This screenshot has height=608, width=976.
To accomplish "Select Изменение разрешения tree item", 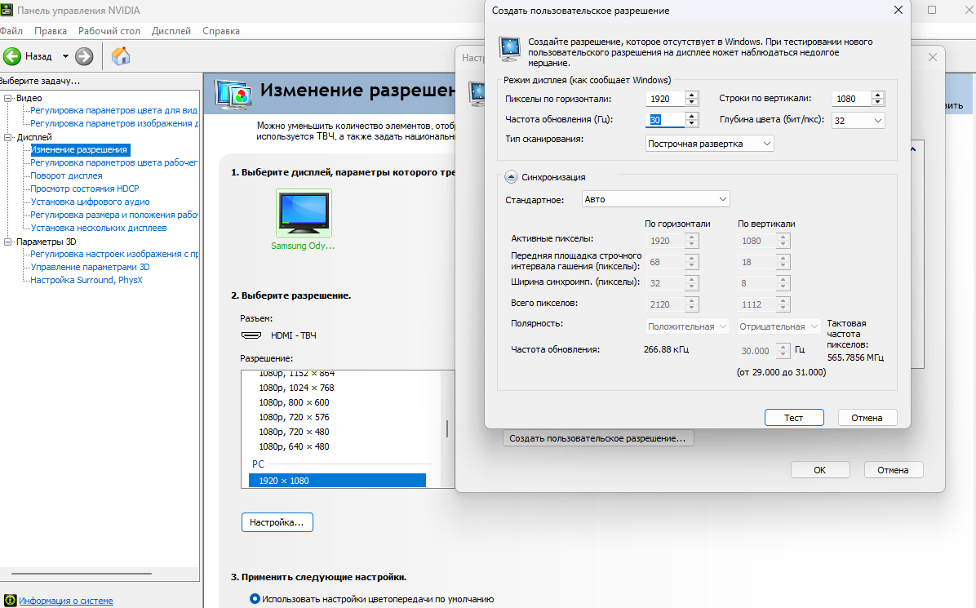I will [80, 149].
